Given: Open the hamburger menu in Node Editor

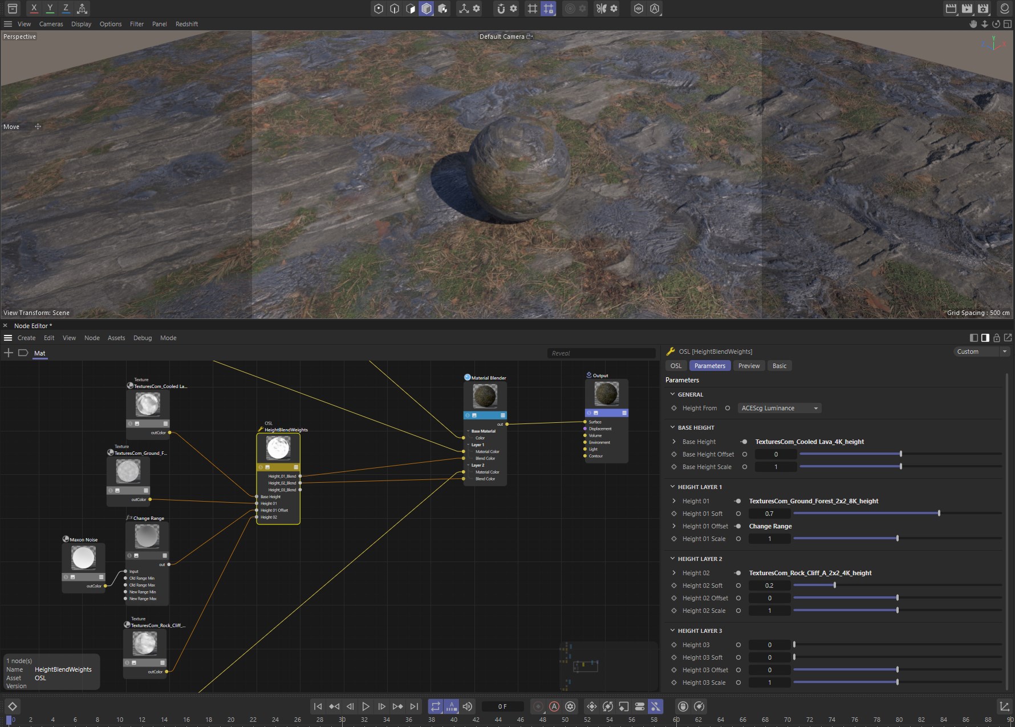Looking at the screenshot, I should (8, 338).
